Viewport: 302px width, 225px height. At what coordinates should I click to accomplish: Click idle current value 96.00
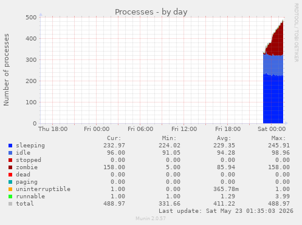[x=116, y=153]
